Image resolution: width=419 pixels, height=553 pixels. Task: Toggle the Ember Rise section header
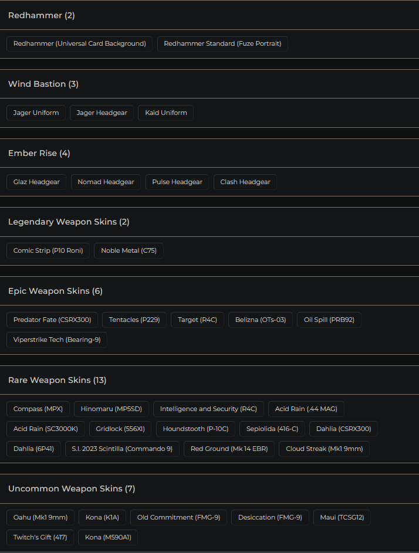39,154
